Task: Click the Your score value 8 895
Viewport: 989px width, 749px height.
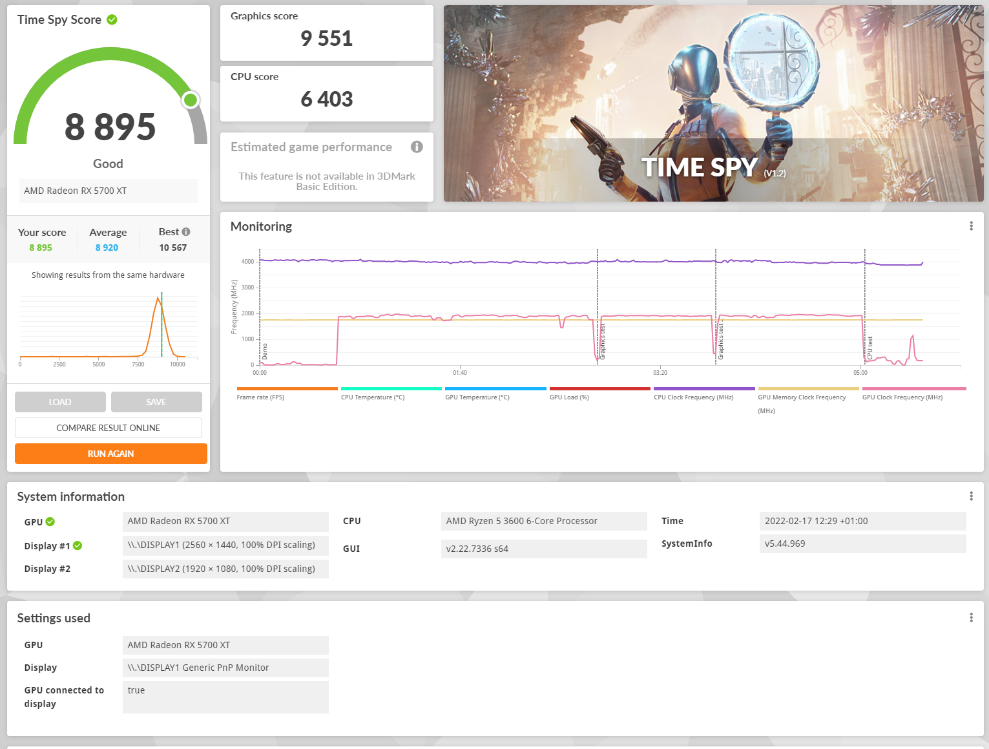Action: pos(41,248)
